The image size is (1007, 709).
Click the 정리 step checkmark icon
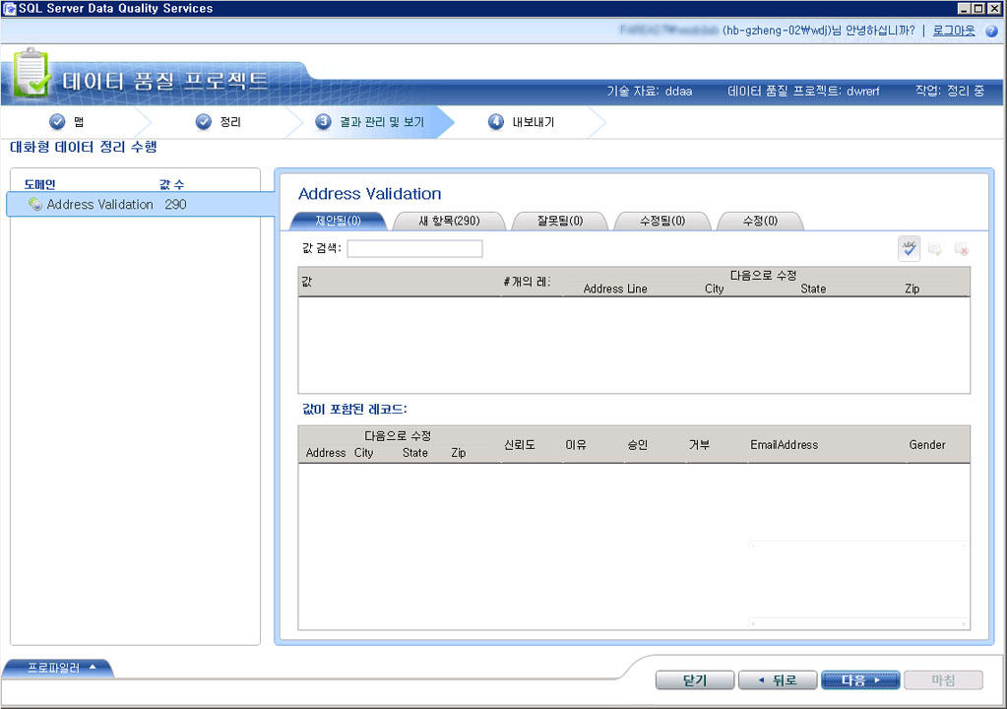(x=204, y=121)
